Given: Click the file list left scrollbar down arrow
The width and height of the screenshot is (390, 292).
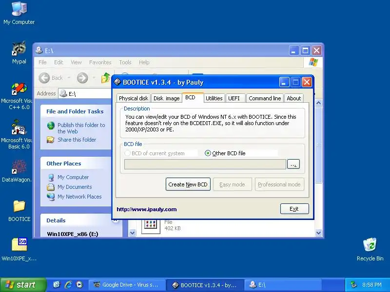Looking at the screenshot, I should tap(132, 233).
